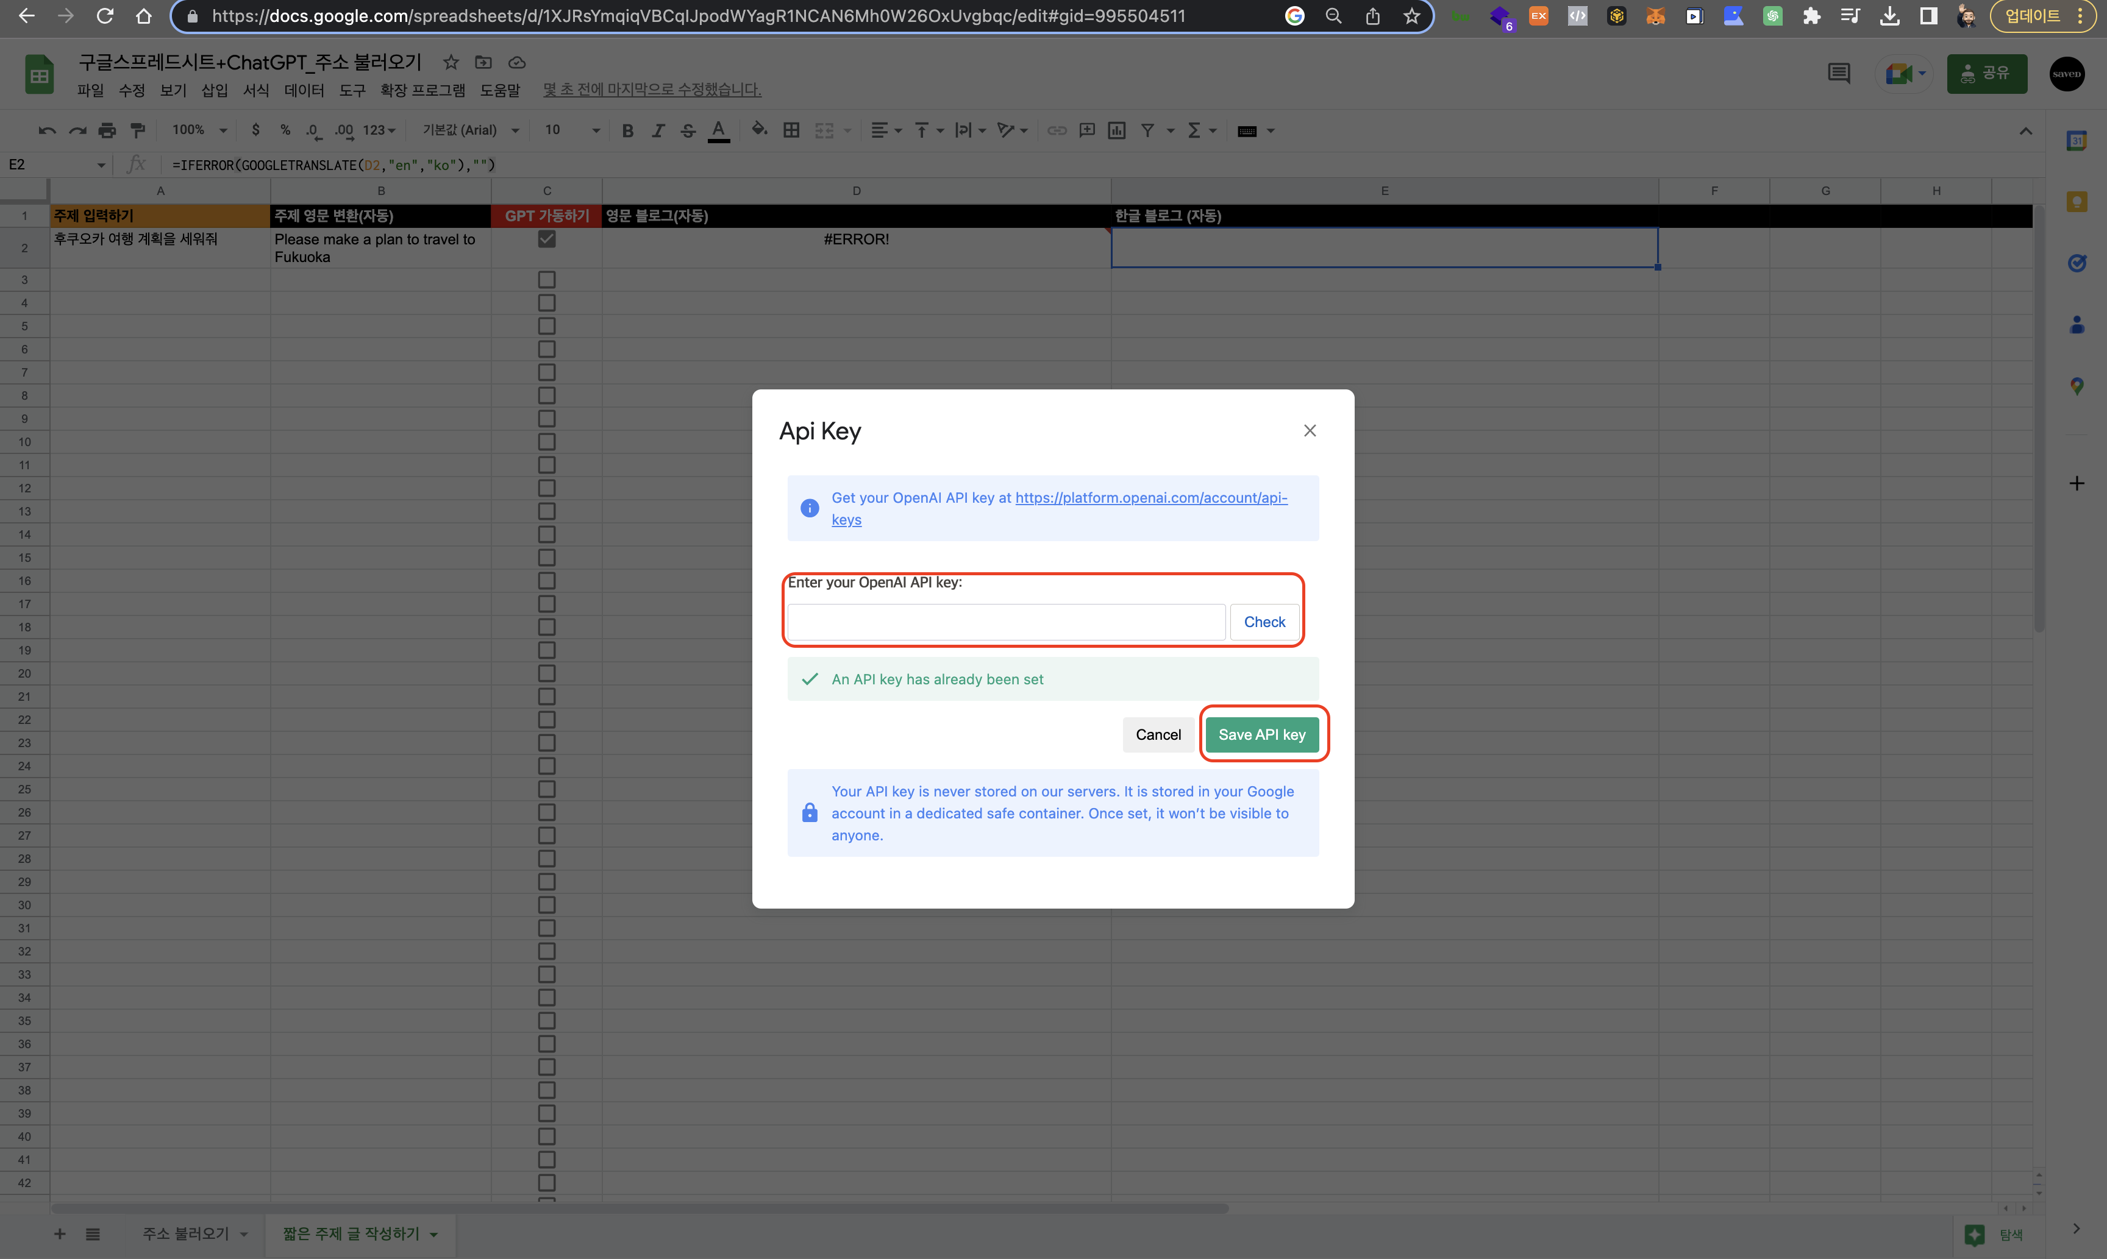The height and width of the screenshot is (1259, 2107).
Task: Click the paint format icon
Action: tap(137, 130)
